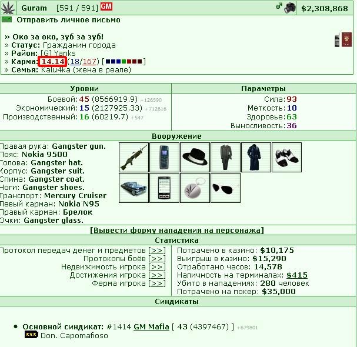Viewport: 357px width, 347px height.
Task: Click the Don. Capomafioso rank text
Action: 74,336
